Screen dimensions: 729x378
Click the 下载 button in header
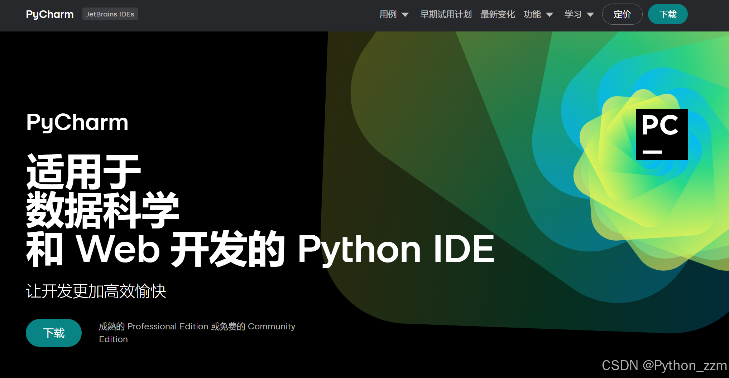(668, 14)
